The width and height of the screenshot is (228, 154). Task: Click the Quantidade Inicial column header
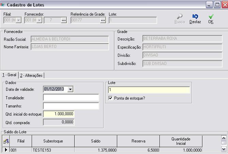pyautogui.click(x=181, y=141)
